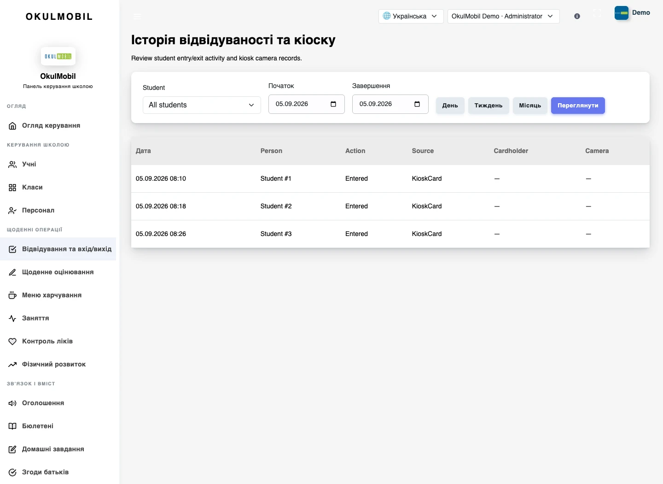Click the Camera column header
The width and height of the screenshot is (663, 484).
[x=597, y=151]
